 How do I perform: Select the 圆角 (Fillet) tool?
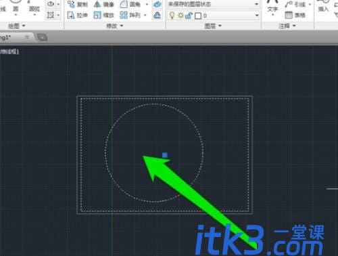(x=130, y=4)
